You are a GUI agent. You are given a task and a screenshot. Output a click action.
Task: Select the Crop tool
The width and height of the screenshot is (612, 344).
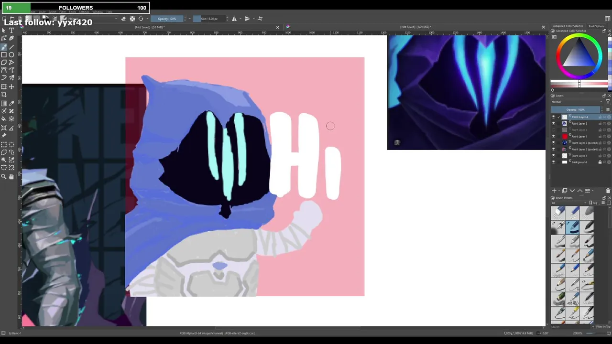4,95
